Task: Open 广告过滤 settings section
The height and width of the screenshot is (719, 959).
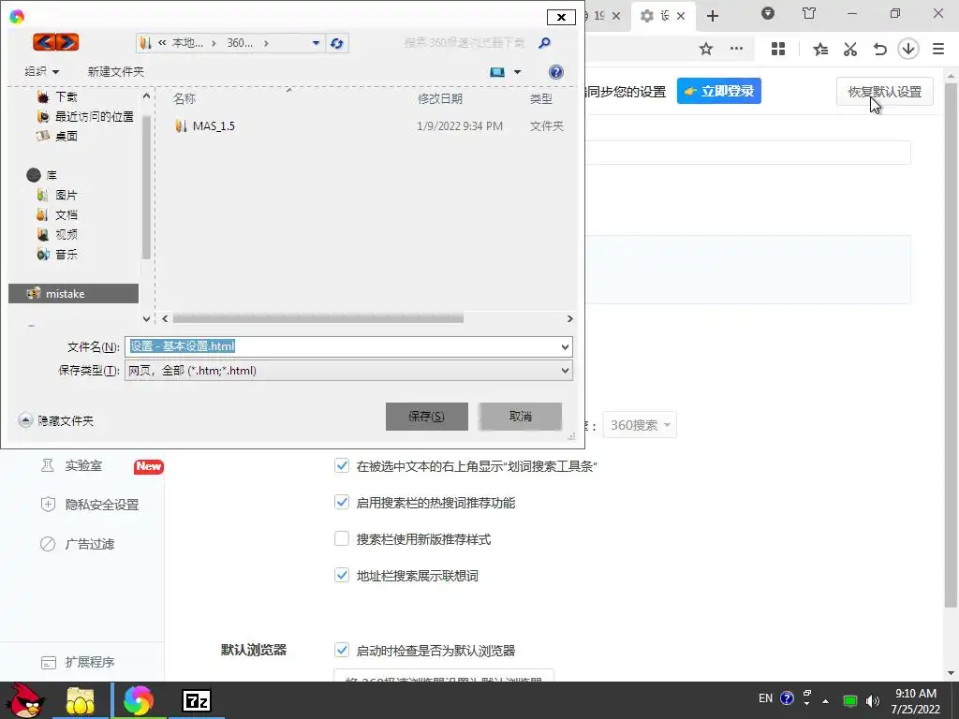Action: 78,544
